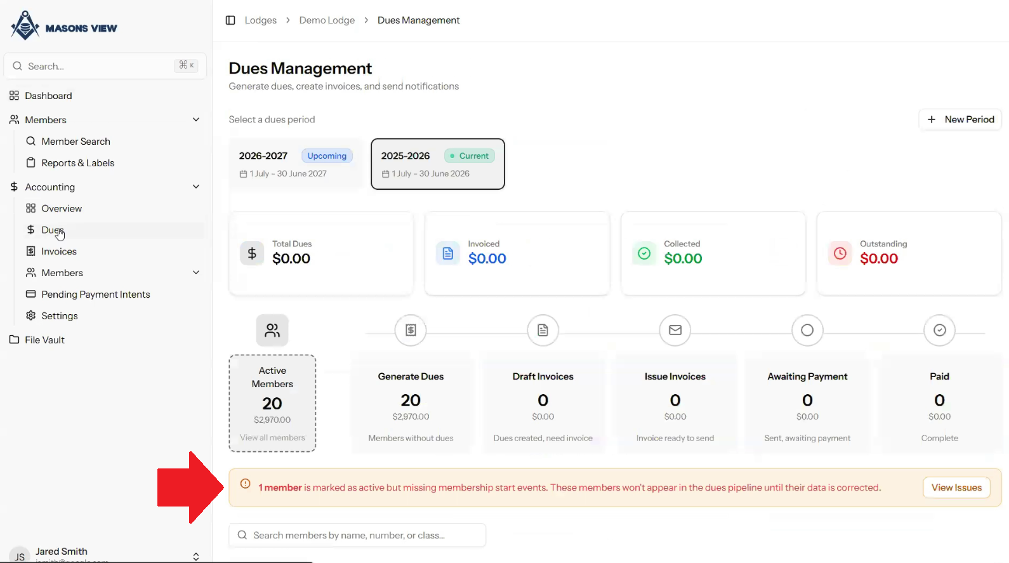The height and width of the screenshot is (563, 1009).
Task: Click the Settings gear icon
Action: pos(30,316)
